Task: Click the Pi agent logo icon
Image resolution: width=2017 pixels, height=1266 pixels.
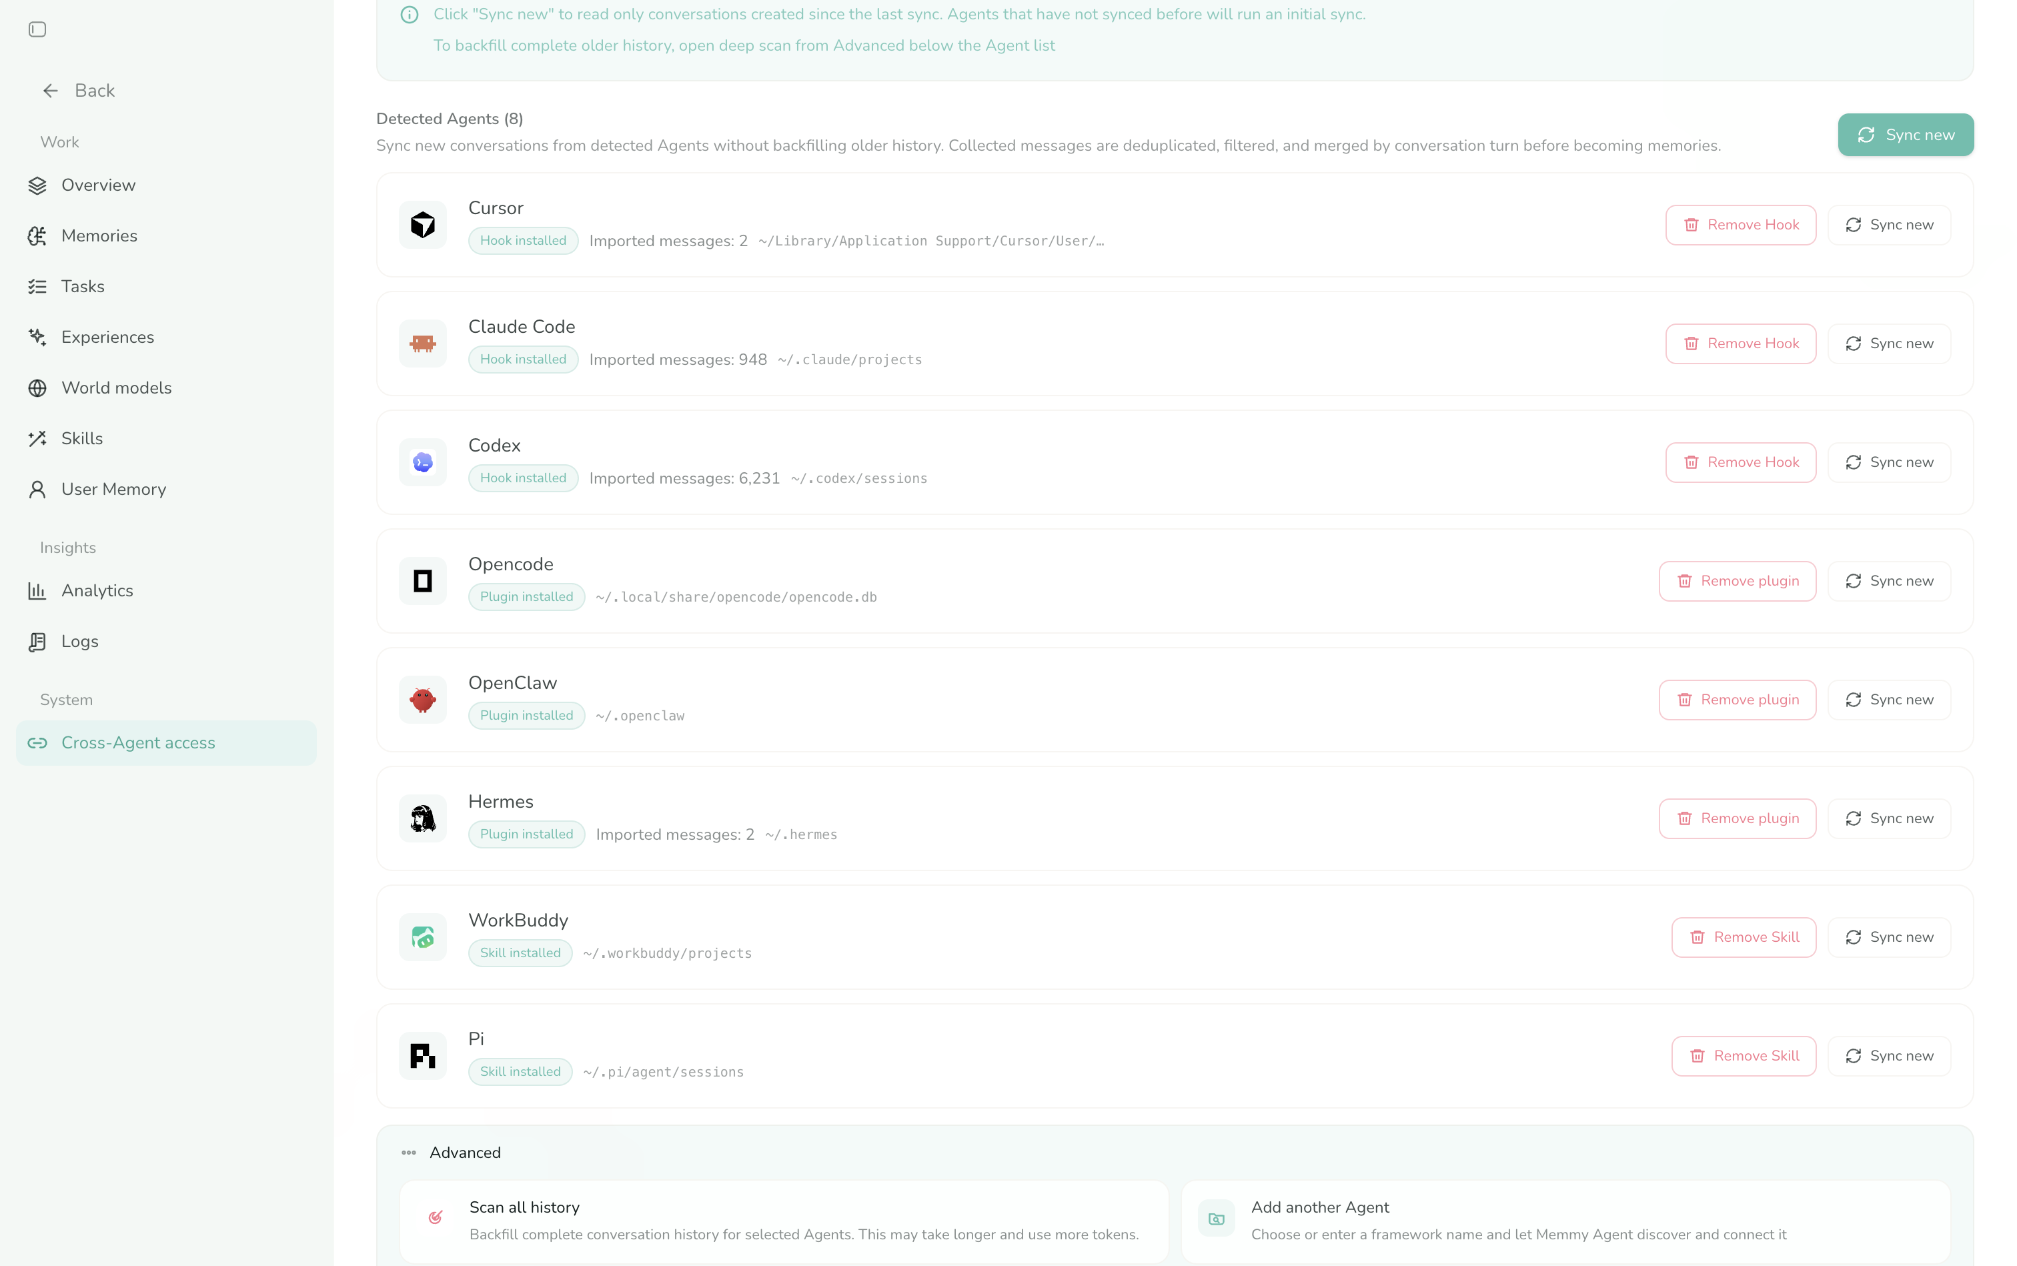Action: pos(423,1056)
